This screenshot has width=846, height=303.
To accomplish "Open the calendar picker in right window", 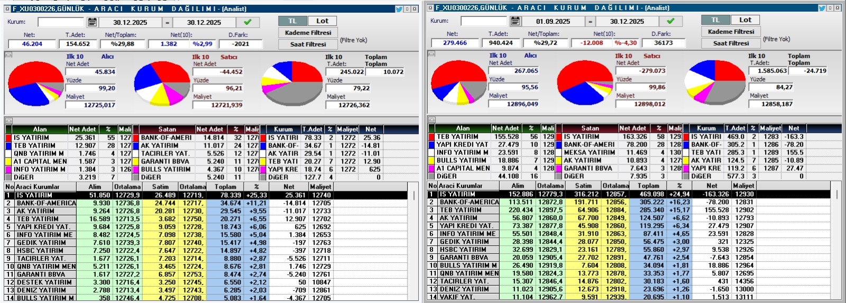I will (516, 21).
